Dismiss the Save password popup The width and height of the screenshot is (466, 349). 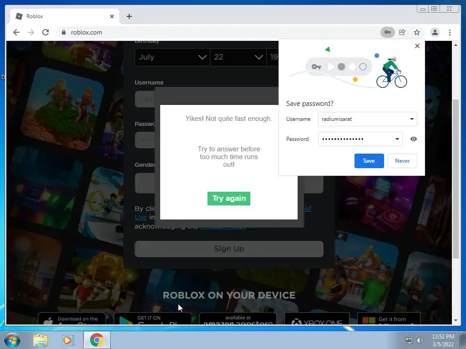point(417,46)
